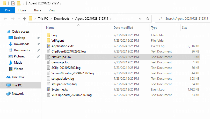Click the Properties quick access toolbar icon
This screenshot has width=210, height=119.
click(x=13, y=3)
